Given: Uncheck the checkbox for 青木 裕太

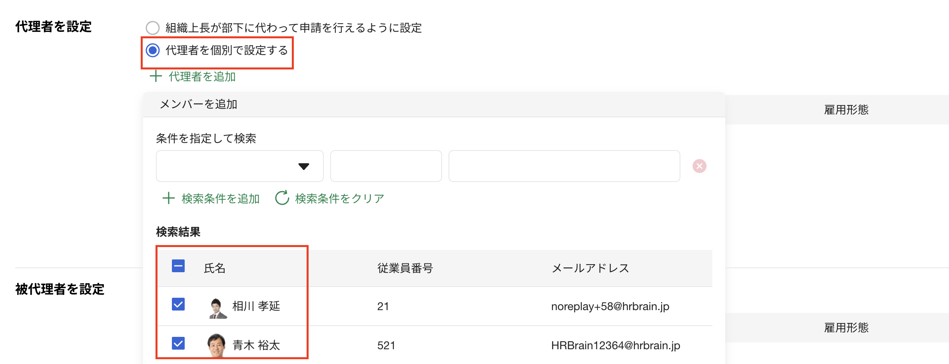Looking at the screenshot, I should [178, 344].
